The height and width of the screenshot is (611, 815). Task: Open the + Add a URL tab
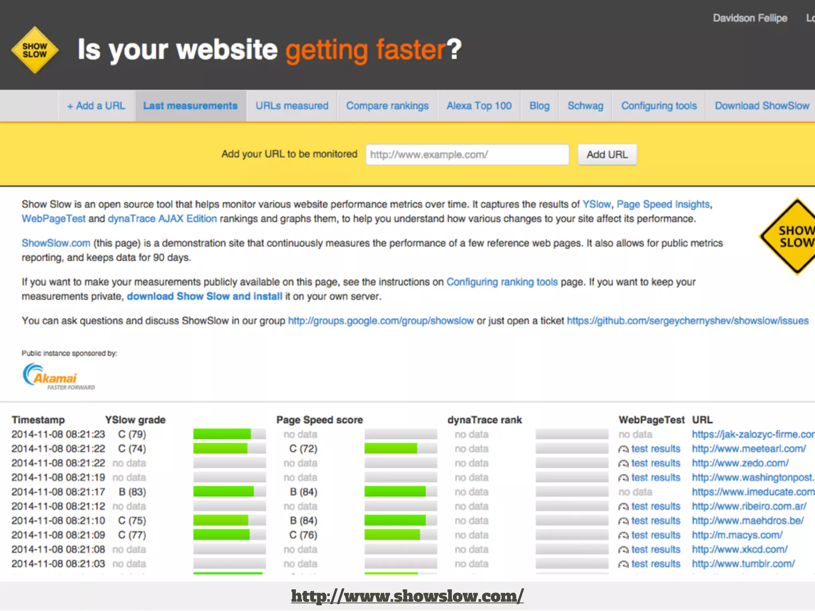point(96,106)
